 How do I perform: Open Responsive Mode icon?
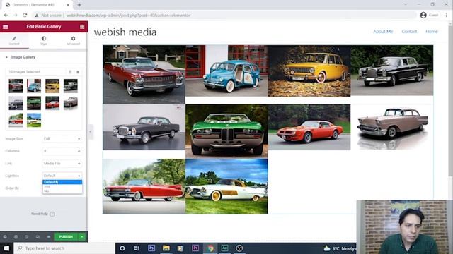coord(38,237)
